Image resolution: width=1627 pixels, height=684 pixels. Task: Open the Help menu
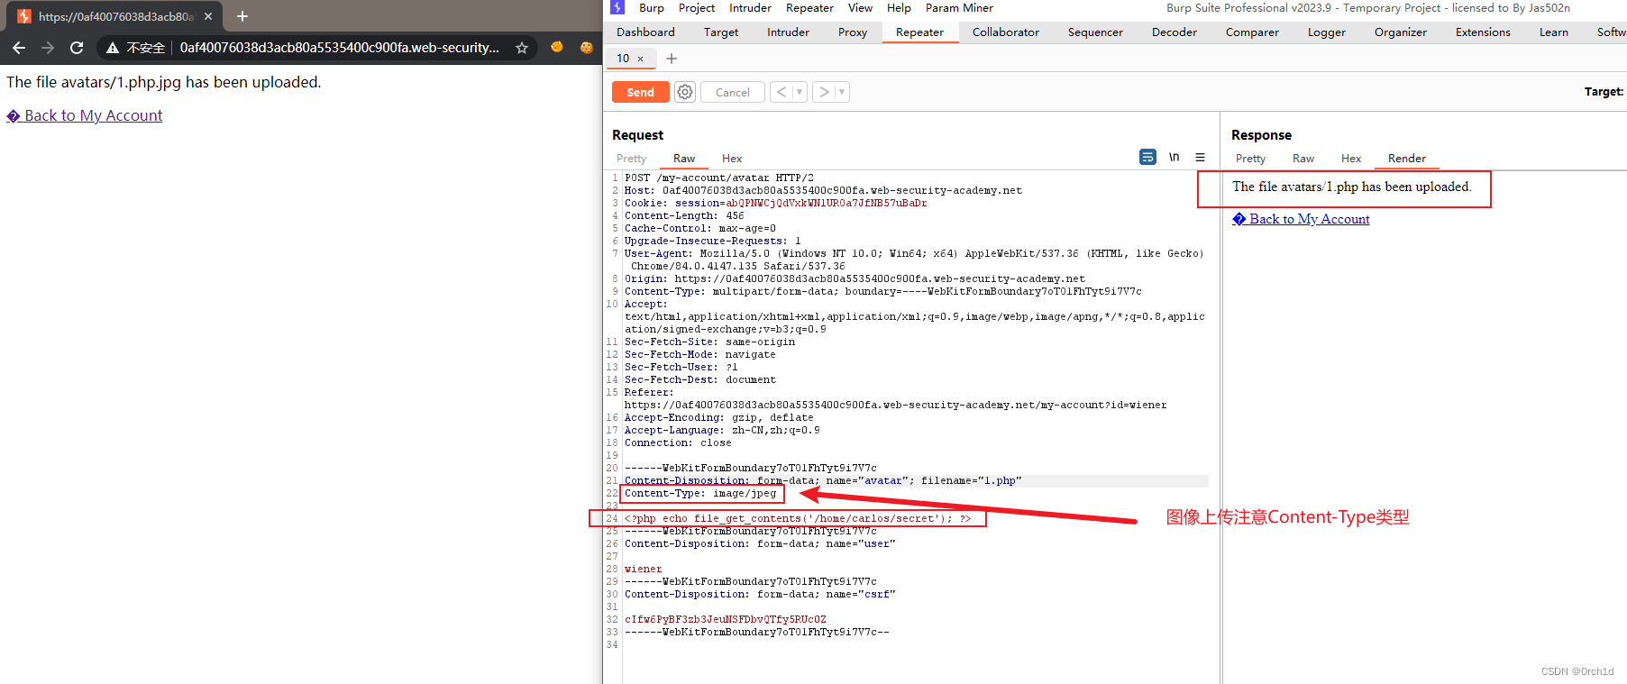(899, 7)
